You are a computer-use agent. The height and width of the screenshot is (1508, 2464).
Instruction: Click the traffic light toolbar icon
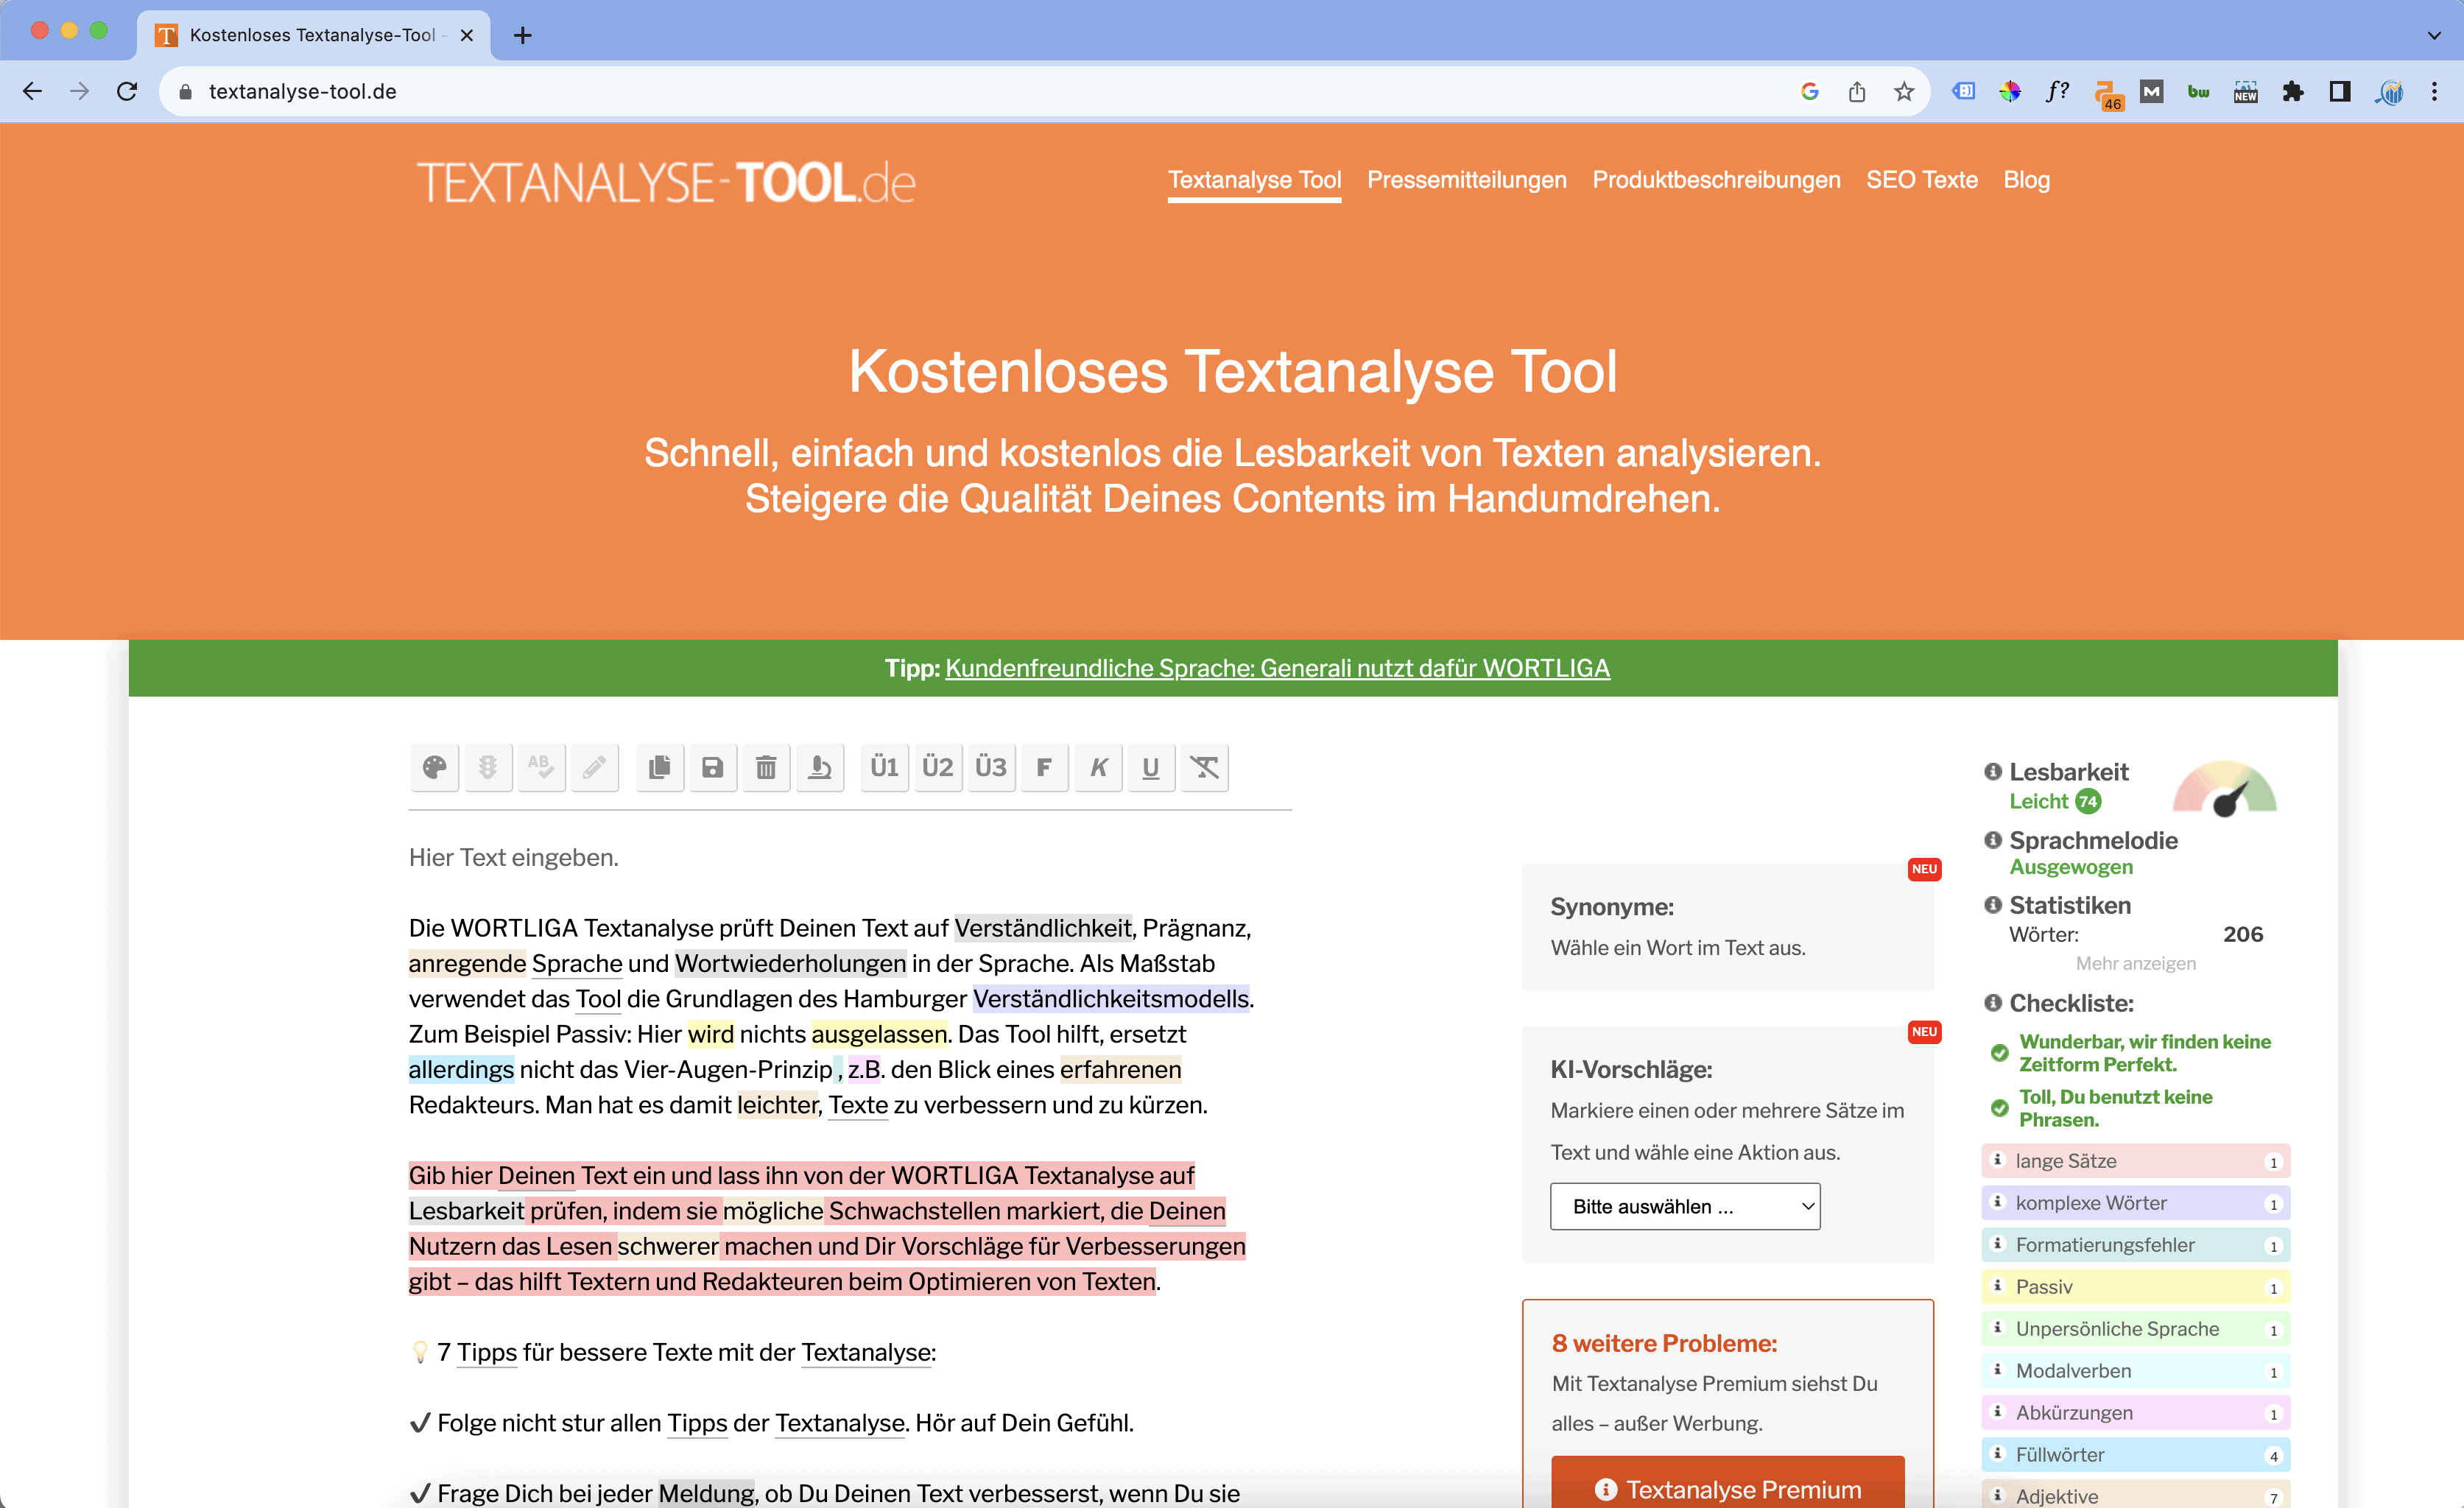(x=488, y=767)
